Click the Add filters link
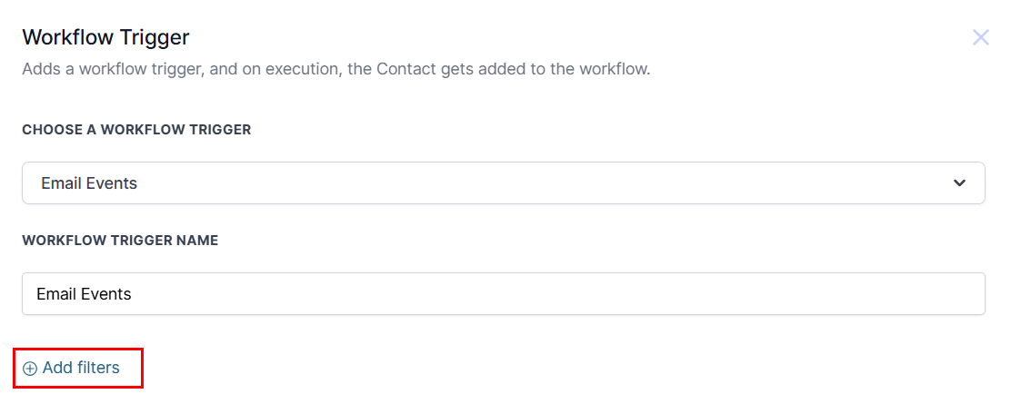This screenshot has height=404, width=1011. click(80, 368)
